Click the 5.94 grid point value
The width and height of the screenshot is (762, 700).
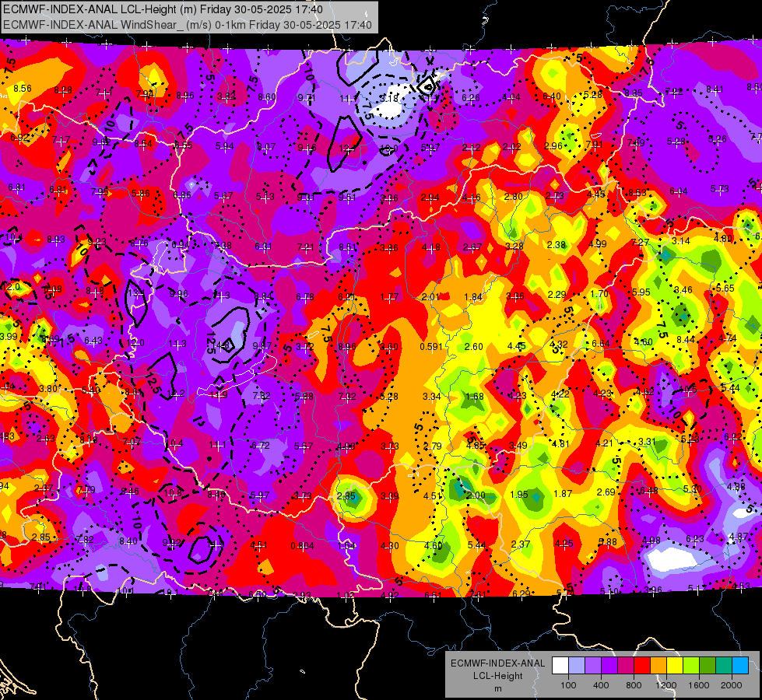tap(224, 145)
